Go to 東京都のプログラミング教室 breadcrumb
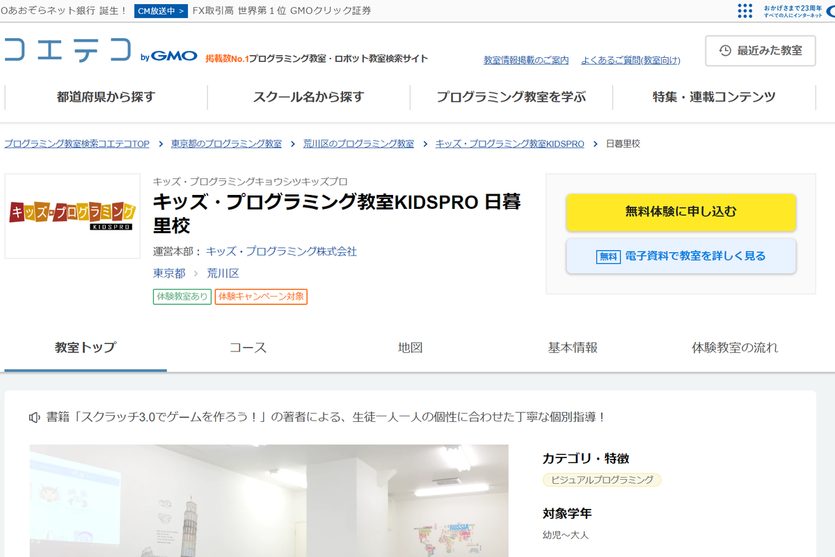 point(226,143)
